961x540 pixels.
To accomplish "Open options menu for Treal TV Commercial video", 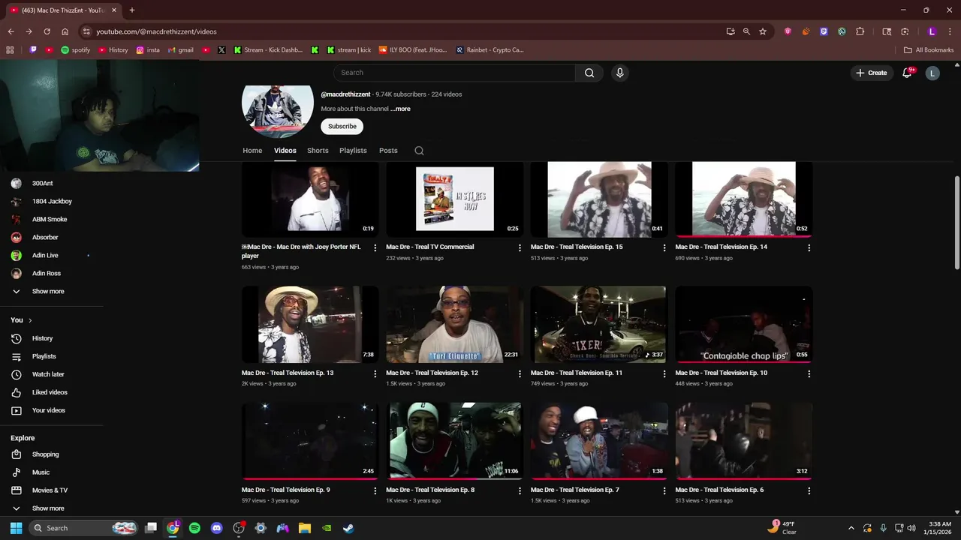I will pyautogui.click(x=520, y=247).
